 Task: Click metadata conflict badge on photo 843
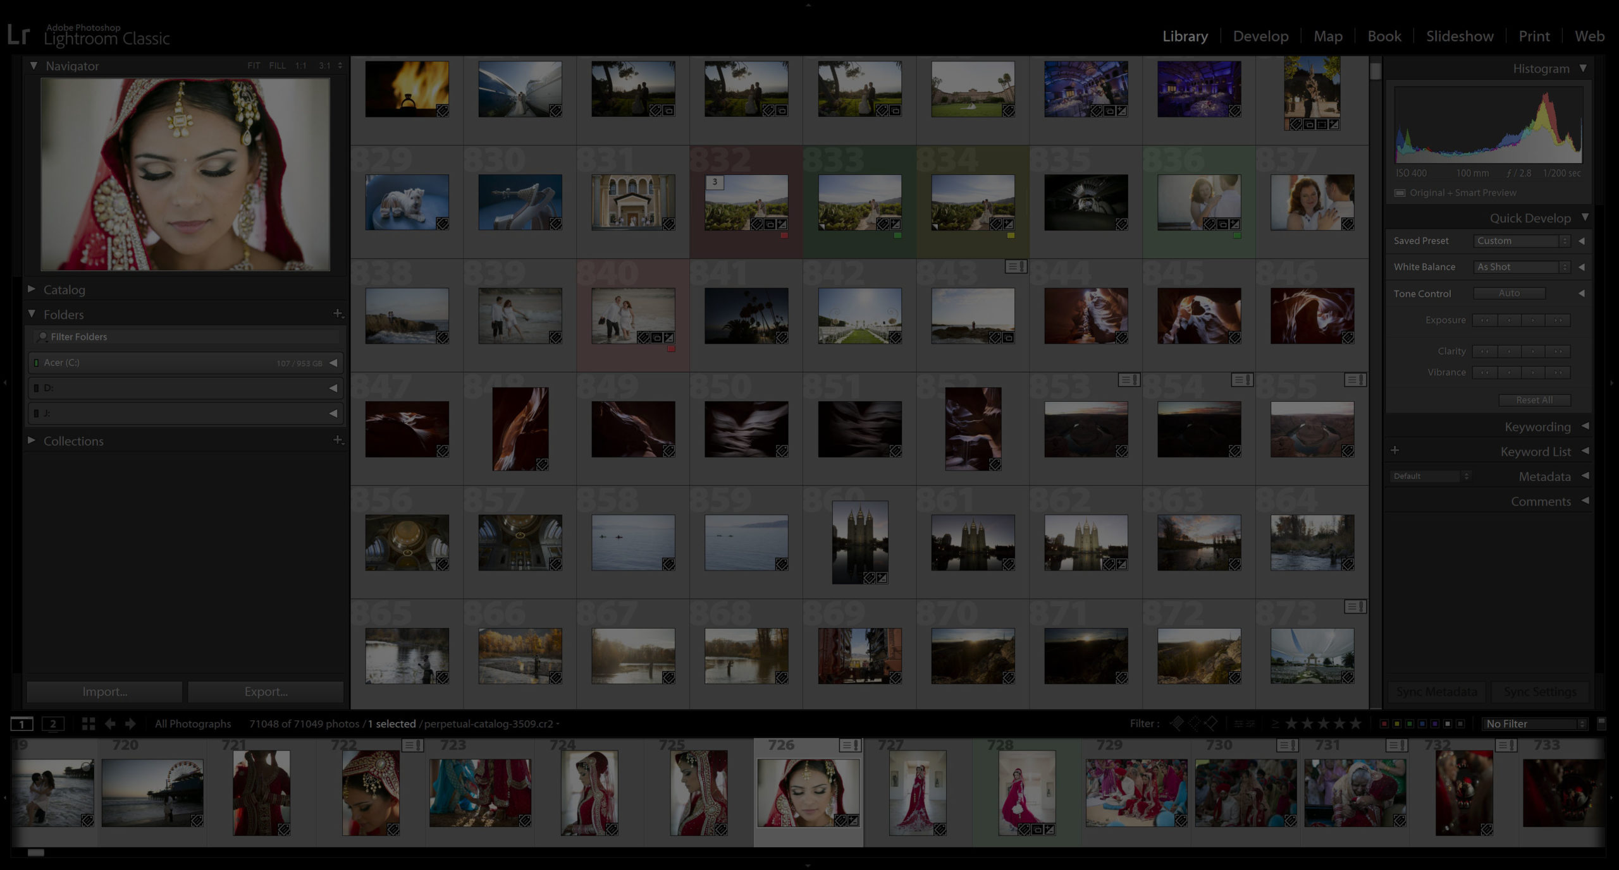click(x=1016, y=267)
